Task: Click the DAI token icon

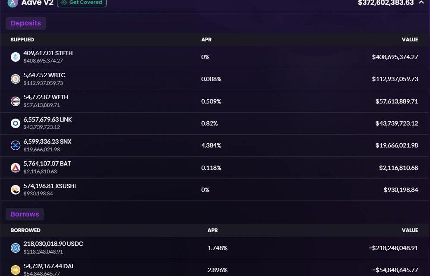Action: pos(16,270)
